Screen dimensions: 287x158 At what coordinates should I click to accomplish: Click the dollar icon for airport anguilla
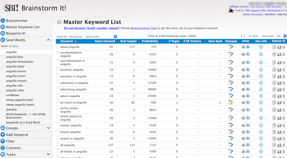[x=284, y=132]
